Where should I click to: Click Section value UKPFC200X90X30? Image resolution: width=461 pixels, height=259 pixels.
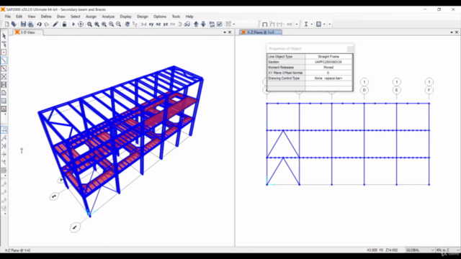pos(328,62)
